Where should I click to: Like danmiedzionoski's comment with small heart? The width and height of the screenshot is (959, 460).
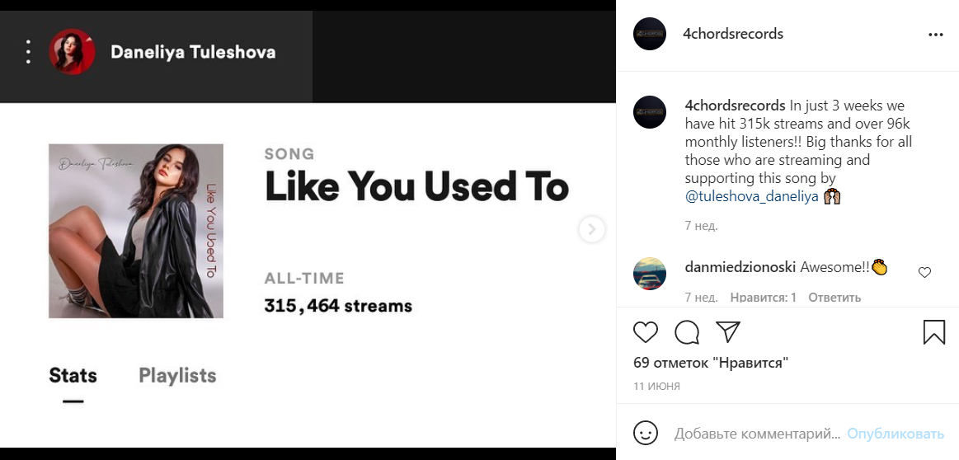click(x=924, y=273)
